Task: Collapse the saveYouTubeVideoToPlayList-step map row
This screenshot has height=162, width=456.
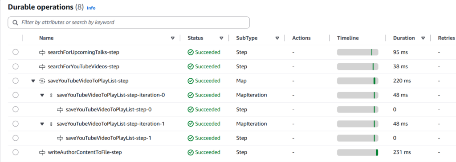Action: click(33, 81)
